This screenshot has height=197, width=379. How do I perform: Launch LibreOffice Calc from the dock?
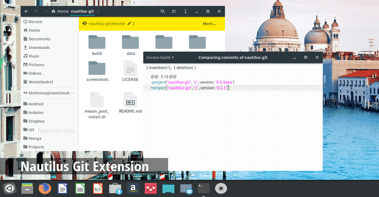pyautogui.click(x=80, y=188)
